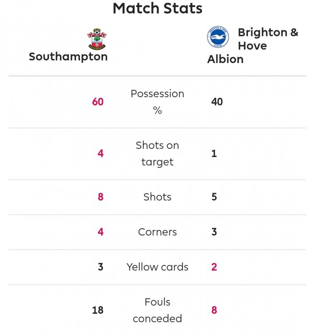Click the Fouls conceded label
Screen dimensions: 315x333
tap(157, 310)
